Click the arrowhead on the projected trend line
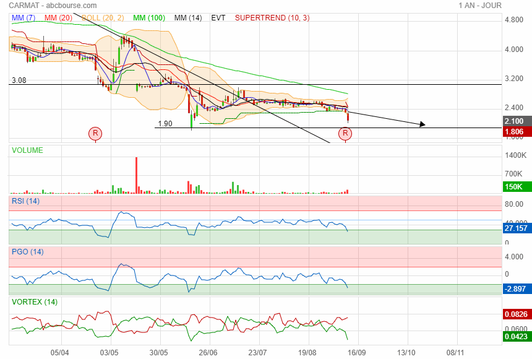This screenshot has height=359, width=532. 422,124
